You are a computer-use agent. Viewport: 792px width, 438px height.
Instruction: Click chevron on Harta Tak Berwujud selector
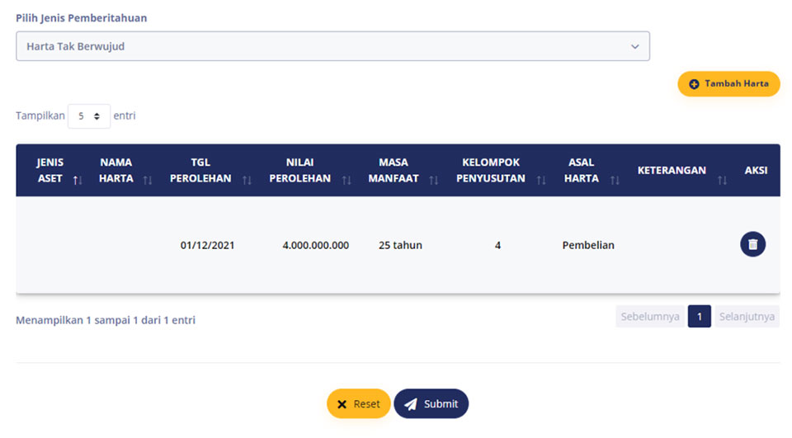pyautogui.click(x=635, y=46)
